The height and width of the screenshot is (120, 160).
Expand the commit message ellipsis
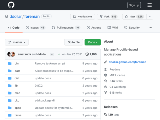[x=52, y=54]
